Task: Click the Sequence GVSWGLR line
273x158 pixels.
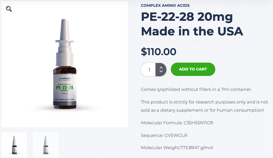Action: point(164,135)
